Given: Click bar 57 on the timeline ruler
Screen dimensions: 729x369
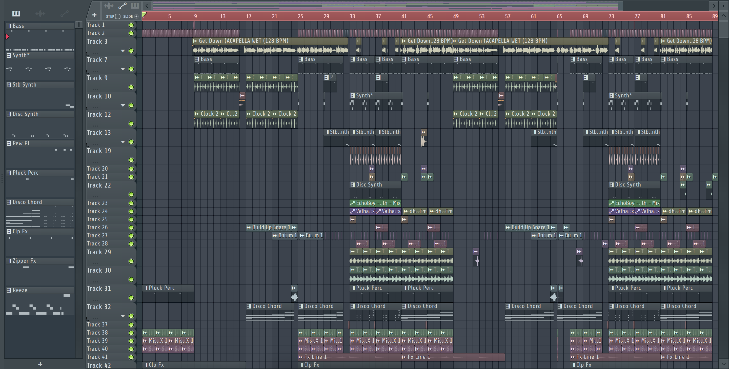Looking at the screenshot, I should pyautogui.click(x=508, y=16).
